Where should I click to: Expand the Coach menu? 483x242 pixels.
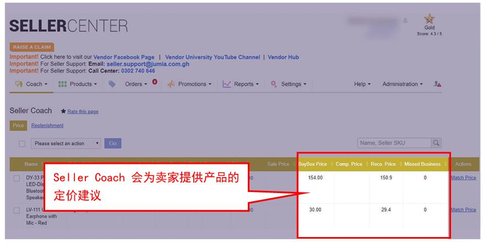tap(37, 84)
